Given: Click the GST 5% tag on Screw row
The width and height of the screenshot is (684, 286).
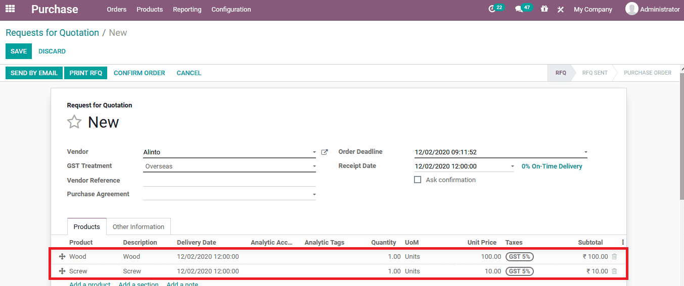Looking at the screenshot, I should [x=519, y=271].
